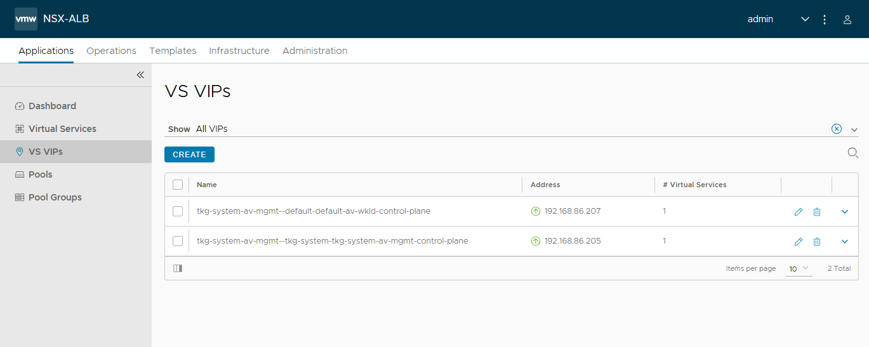Switch to the Templates tab
The width and height of the screenshot is (869, 347).
point(173,51)
